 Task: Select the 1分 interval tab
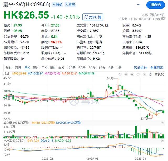[x=119, y=68]
